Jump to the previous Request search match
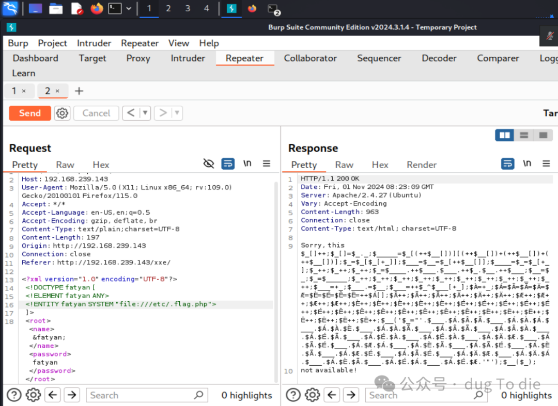The width and height of the screenshot is (558, 406). pyautogui.click(x=53, y=395)
